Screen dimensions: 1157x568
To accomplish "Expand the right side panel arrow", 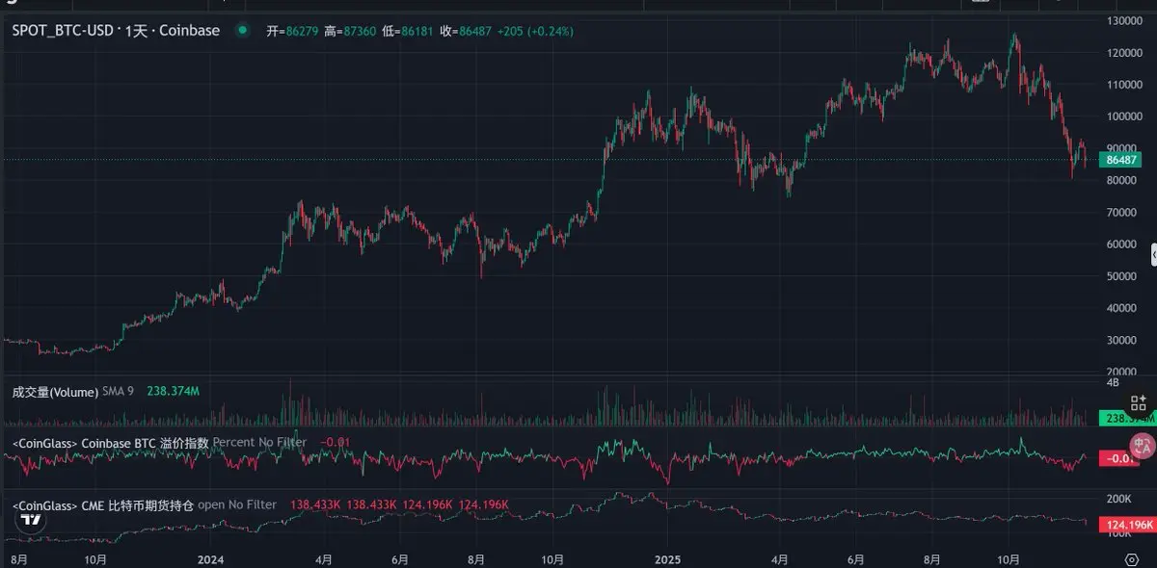I will click(x=1153, y=254).
